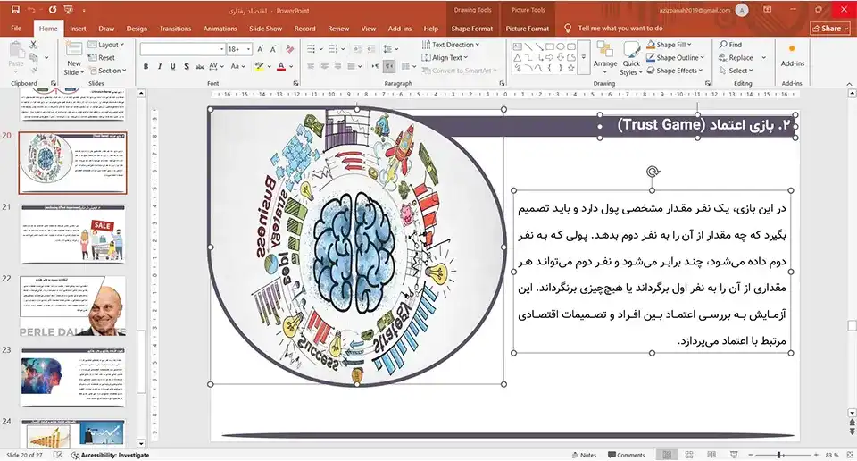Switch to the Insert tab
857x461 pixels.
[x=78, y=29]
